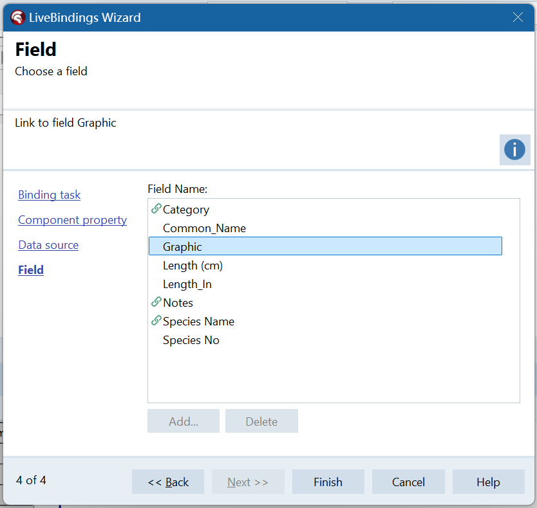This screenshot has width=537, height=508.
Task: Choose the Notes field
Action: (325, 303)
